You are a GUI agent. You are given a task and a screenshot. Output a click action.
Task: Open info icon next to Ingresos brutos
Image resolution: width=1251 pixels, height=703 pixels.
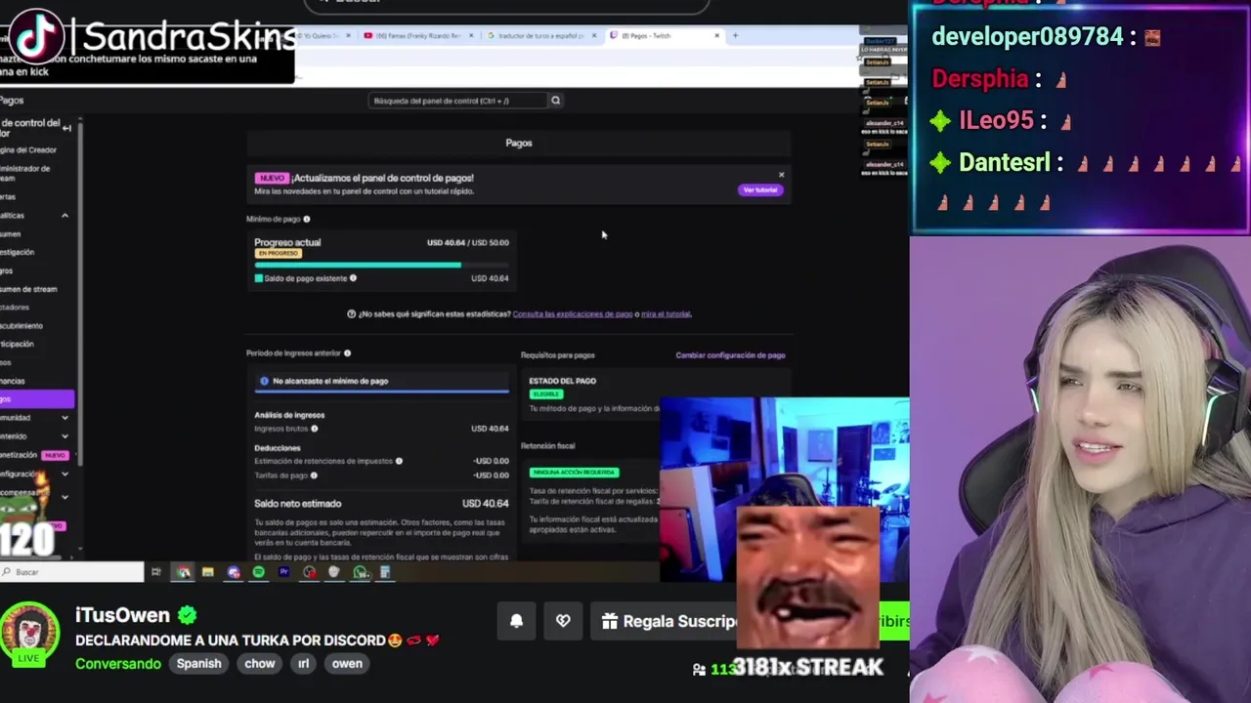tap(314, 429)
